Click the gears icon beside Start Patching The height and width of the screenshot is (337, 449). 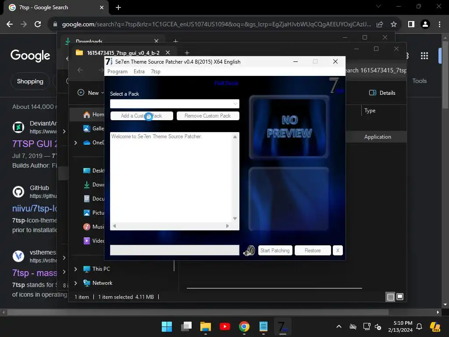click(x=249, y=251)
